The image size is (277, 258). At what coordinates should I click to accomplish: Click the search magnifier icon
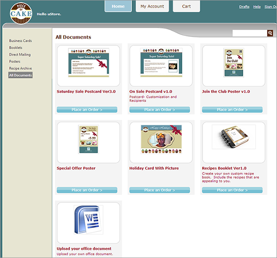tap(270, 33)
